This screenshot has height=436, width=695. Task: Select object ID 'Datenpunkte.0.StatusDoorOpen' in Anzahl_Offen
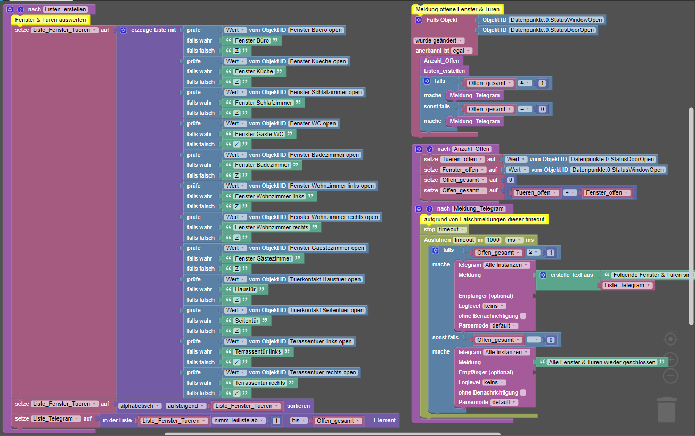[612, 159]
